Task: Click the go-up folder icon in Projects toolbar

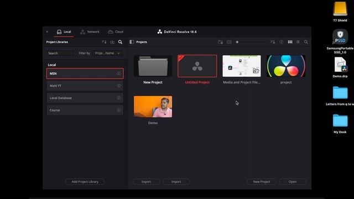Action: 229,42
